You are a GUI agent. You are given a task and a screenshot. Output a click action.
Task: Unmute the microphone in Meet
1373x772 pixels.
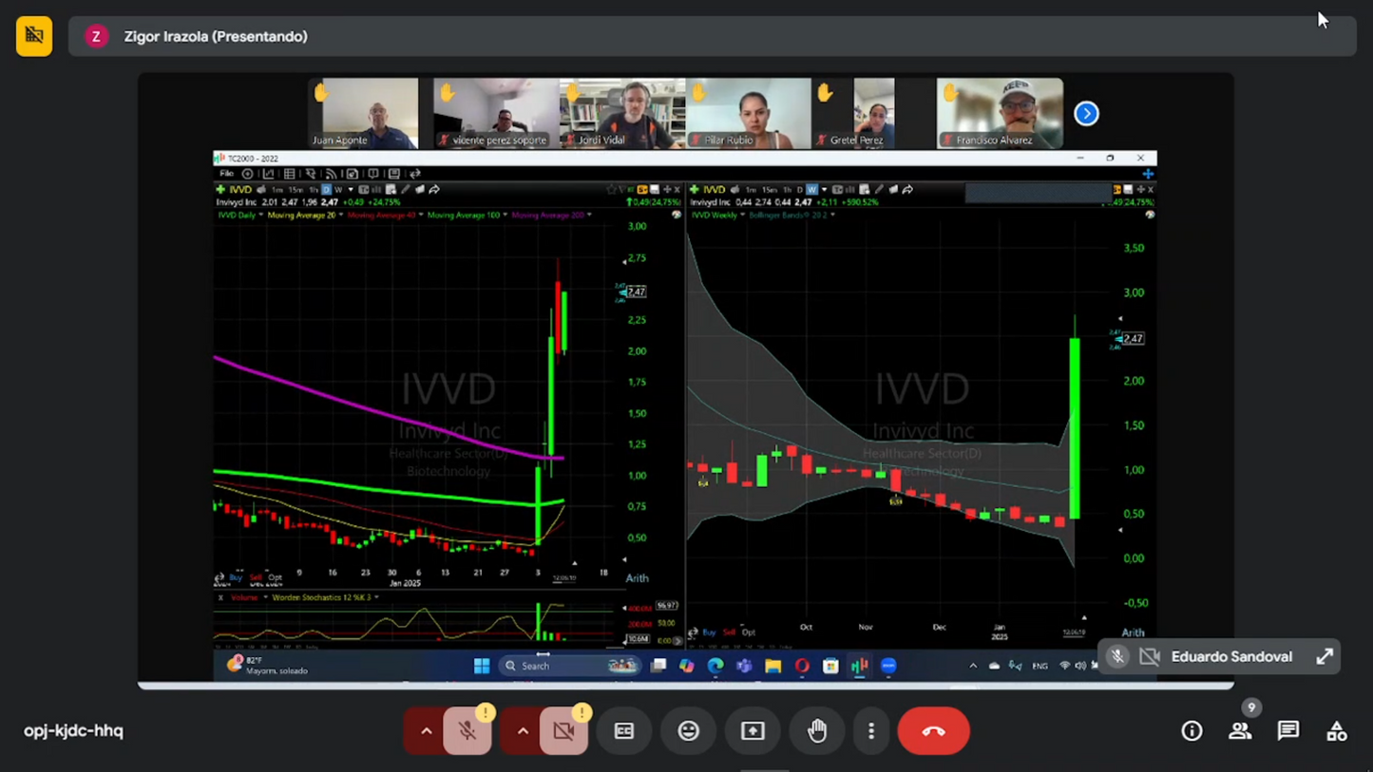(x=467, y=730)
